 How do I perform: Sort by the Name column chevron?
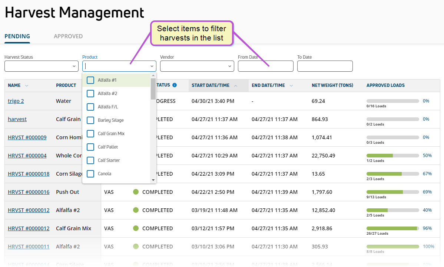[x=27, y=85]
